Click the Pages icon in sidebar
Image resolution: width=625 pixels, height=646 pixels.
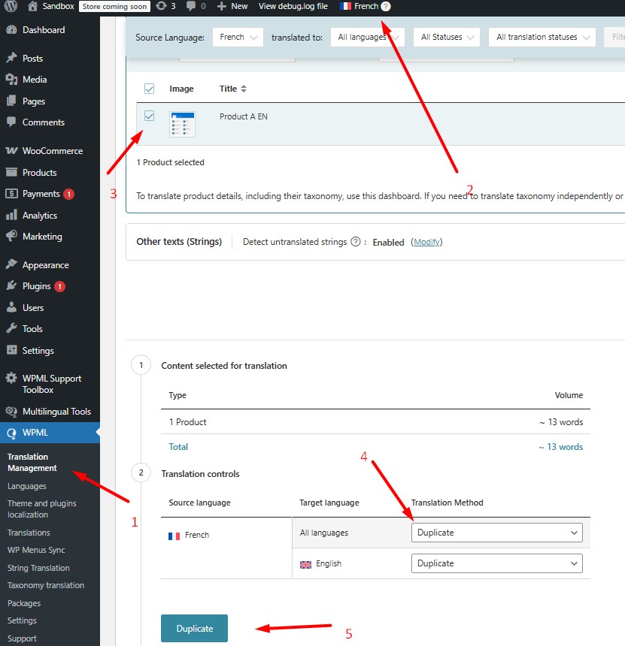click(x=11, y=101)
